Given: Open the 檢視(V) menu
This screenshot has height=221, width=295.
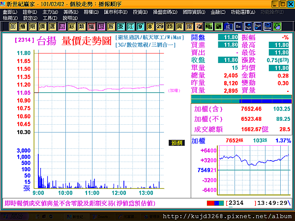Looking at the screenshot, I should click(10, 18).
